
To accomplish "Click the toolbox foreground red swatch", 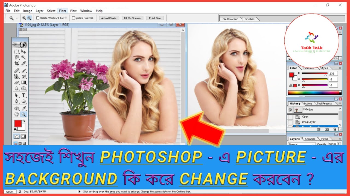I will 18,124.
